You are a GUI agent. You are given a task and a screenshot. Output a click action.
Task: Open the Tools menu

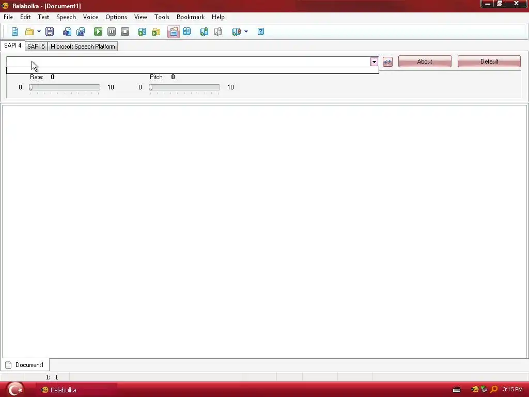click(x=162, y=17)
